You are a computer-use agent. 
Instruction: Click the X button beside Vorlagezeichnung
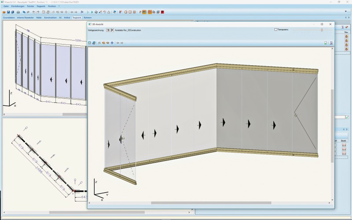click(112, 30)
